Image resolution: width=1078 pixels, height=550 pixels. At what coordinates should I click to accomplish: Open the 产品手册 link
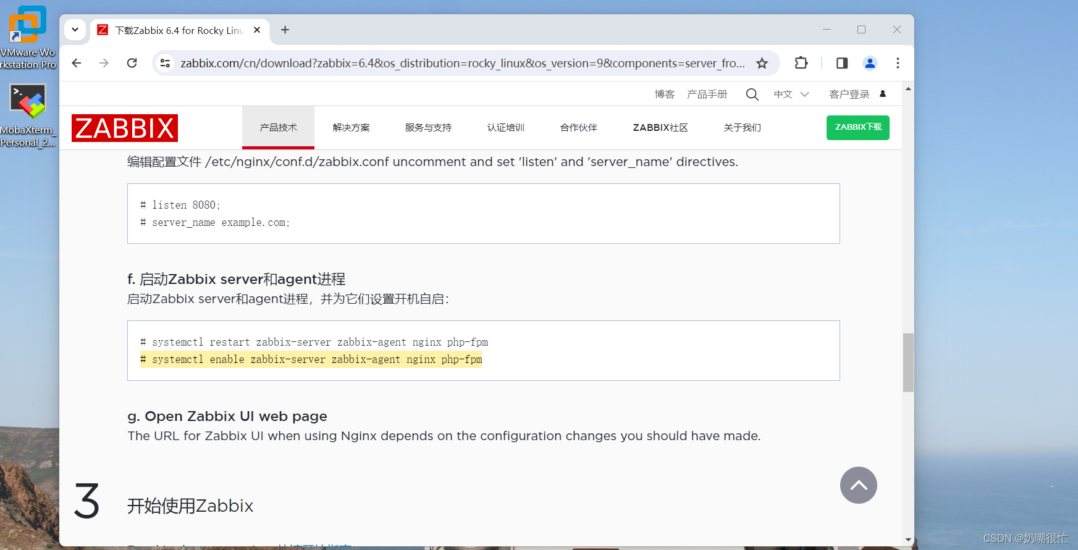coord(707,94)
